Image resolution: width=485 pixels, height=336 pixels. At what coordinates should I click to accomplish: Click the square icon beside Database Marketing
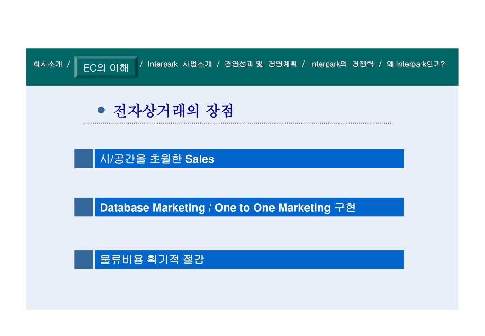[84, 207]
